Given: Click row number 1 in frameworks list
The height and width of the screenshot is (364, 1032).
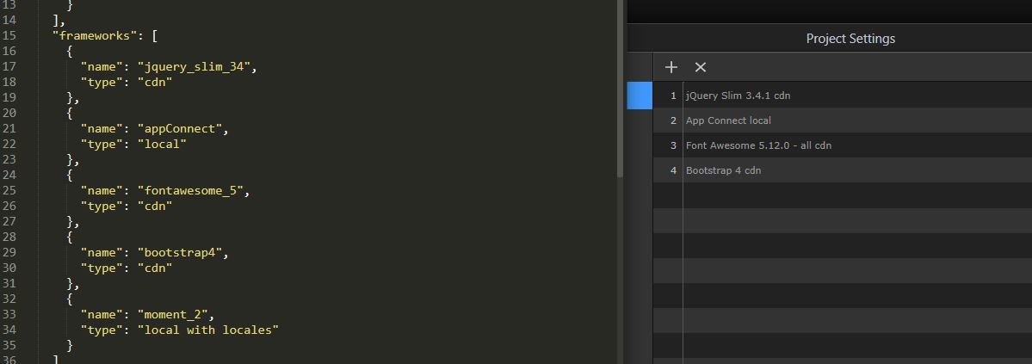Looking at the screenshot, I should pyautogui.click(x=672, y=96).
